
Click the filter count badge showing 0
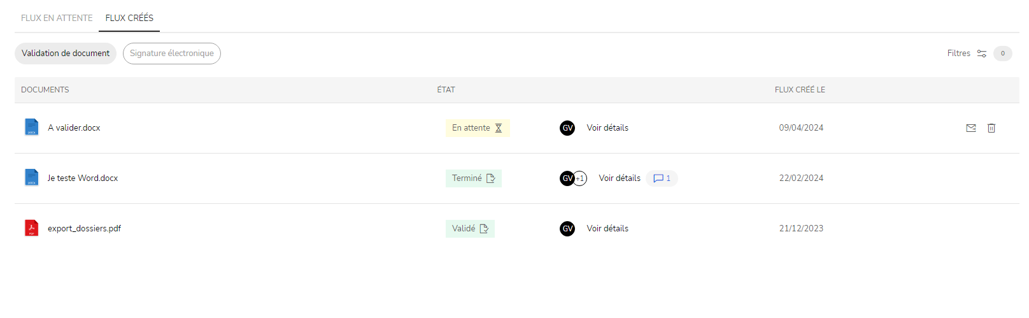click(1003, 54)
